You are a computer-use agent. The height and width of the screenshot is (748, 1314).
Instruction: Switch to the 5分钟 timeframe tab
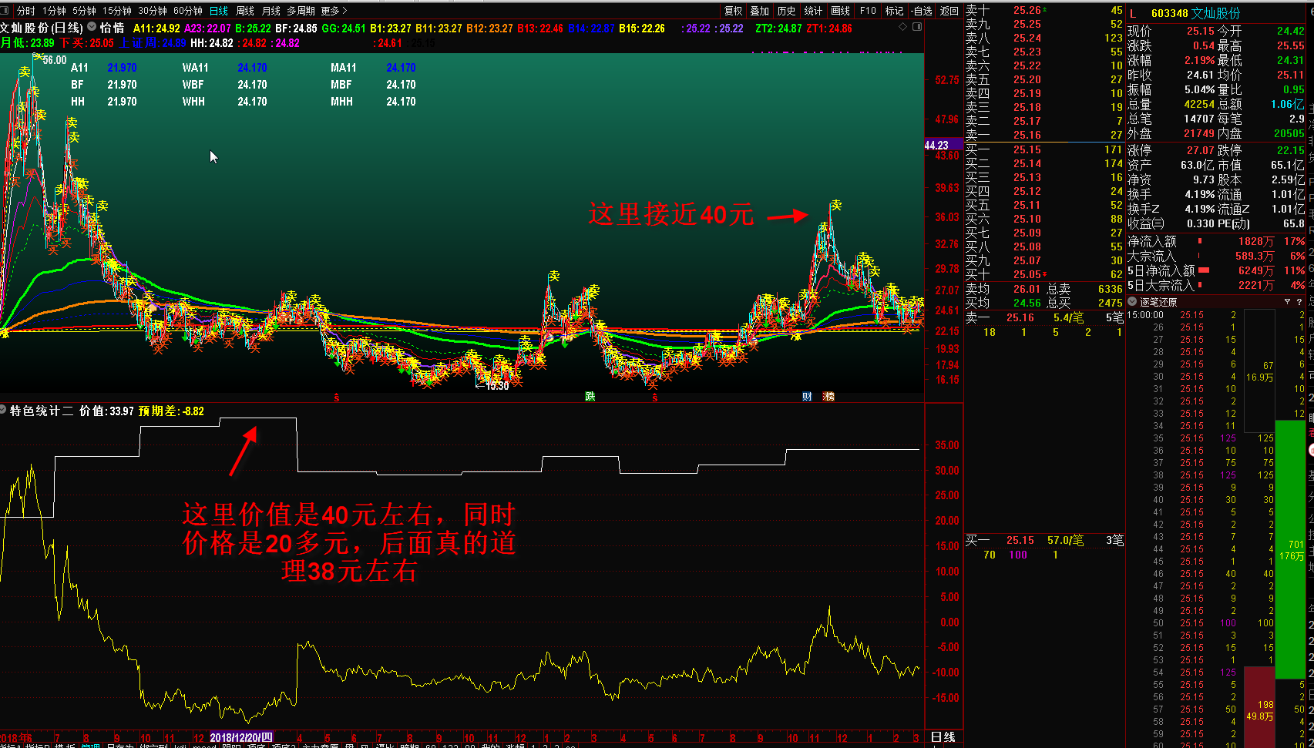(x=84, y=11)
